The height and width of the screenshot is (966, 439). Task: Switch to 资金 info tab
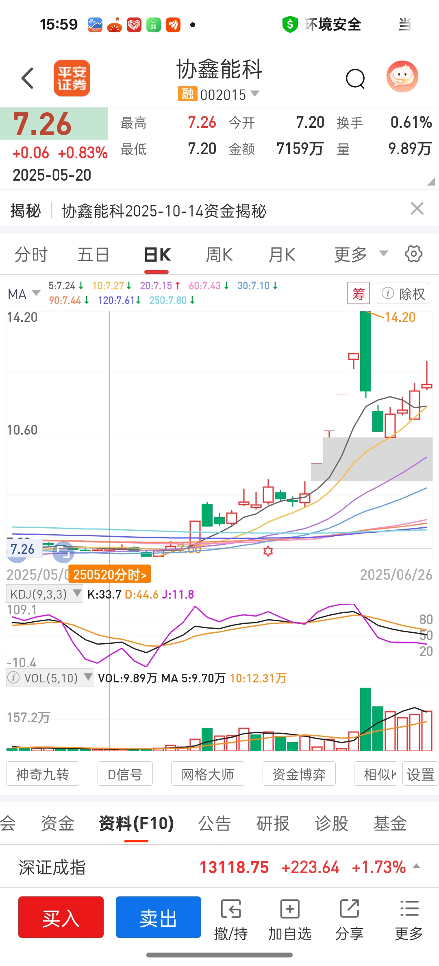[57, 824]
